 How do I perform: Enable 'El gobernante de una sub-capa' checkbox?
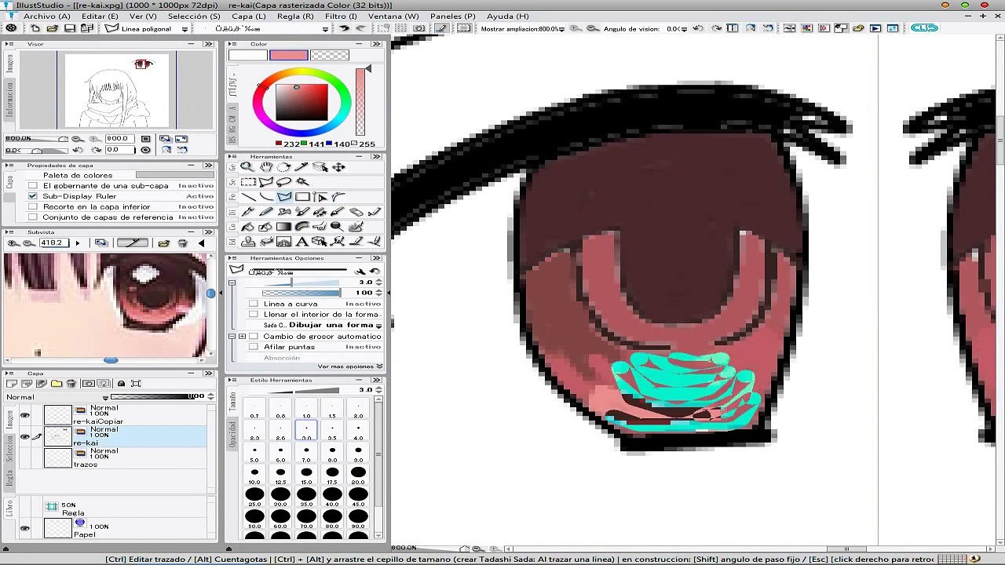tap(33, 186)
